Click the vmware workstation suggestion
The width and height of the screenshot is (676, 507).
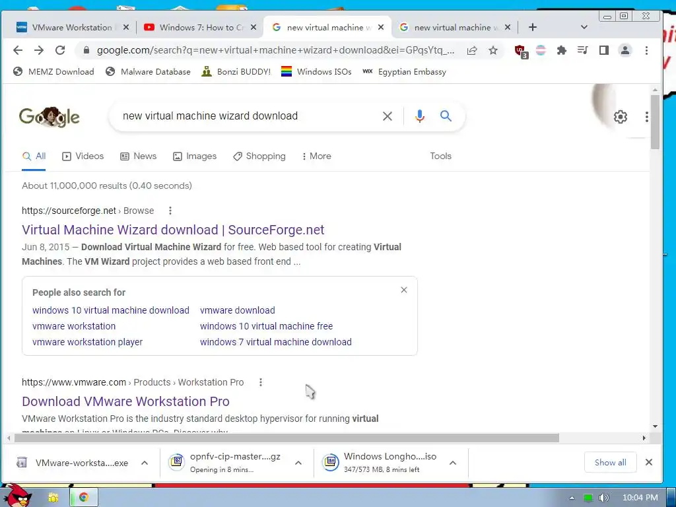pos(74,326)
